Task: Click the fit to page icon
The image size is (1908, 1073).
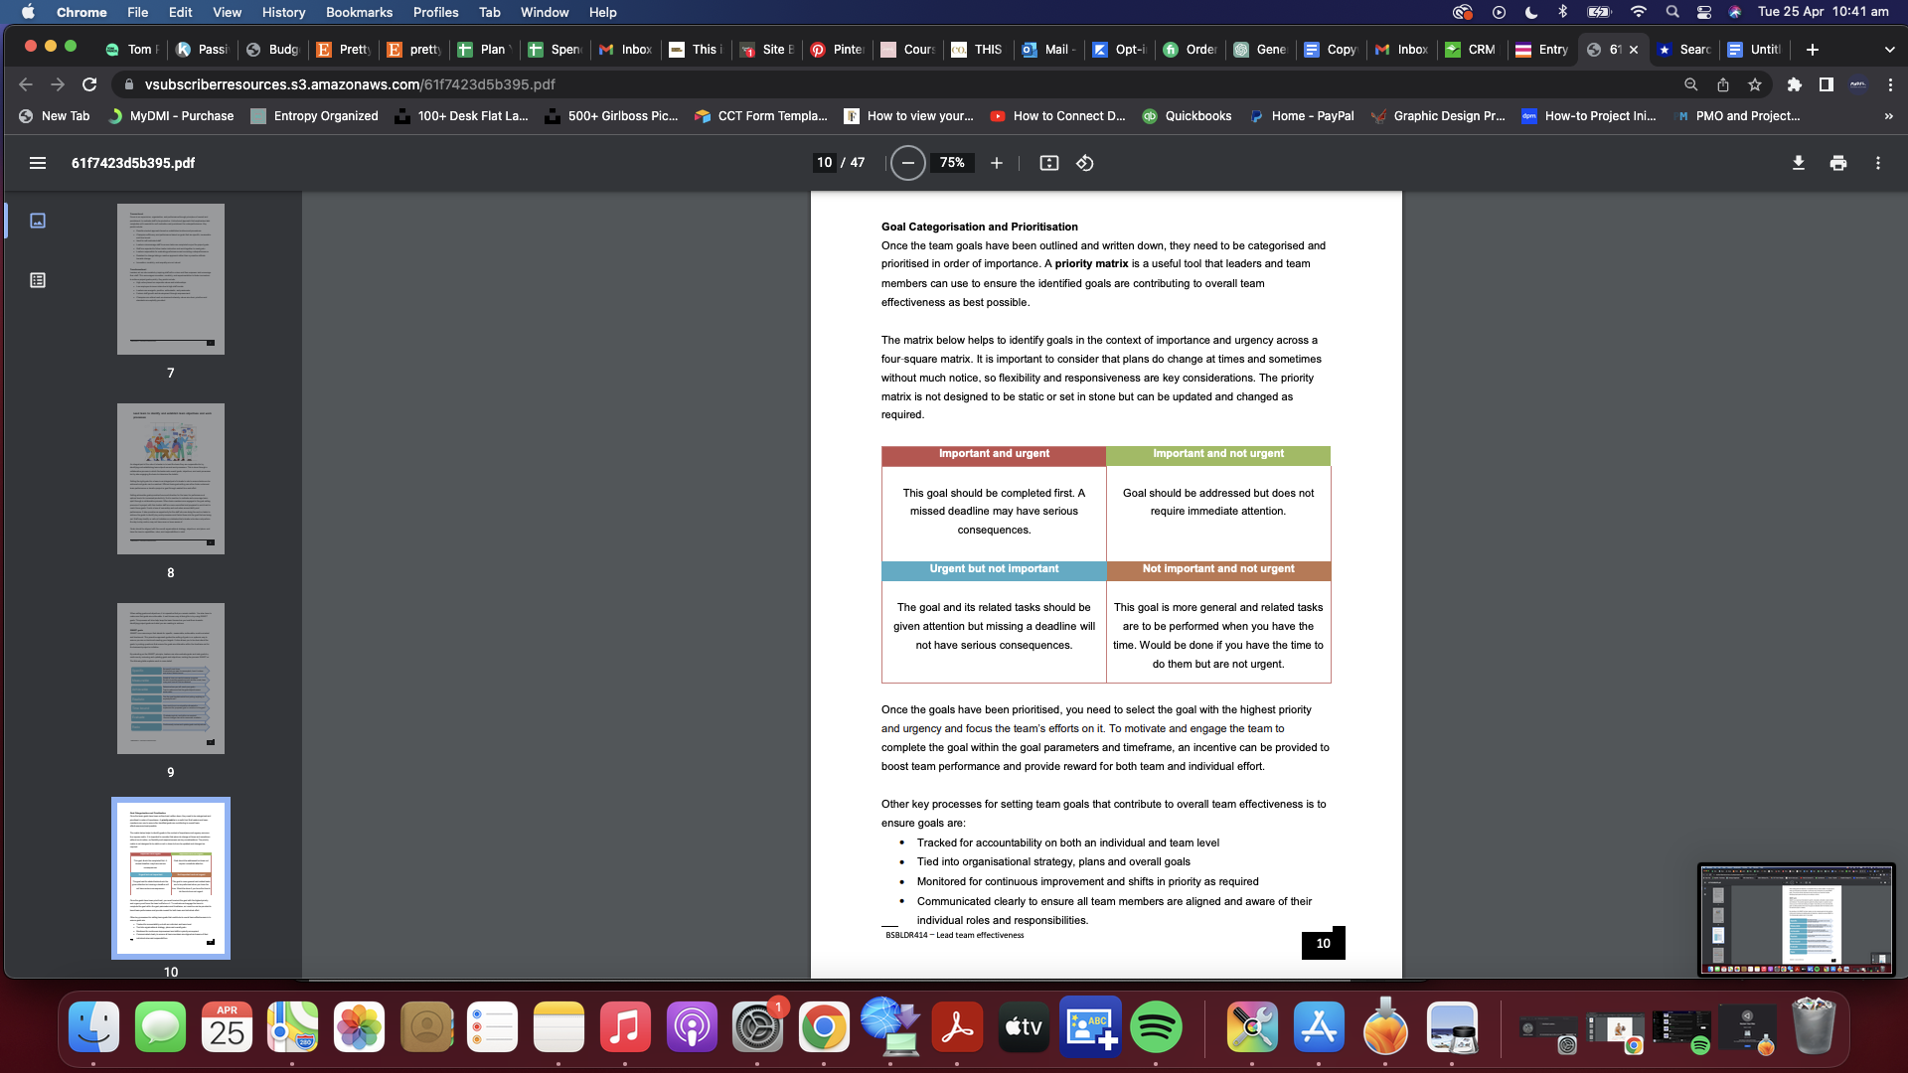Action: [x=1048, y=163]
